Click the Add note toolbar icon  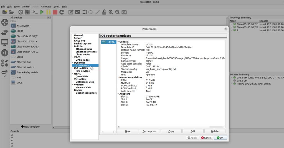click(x=71, y=12)
